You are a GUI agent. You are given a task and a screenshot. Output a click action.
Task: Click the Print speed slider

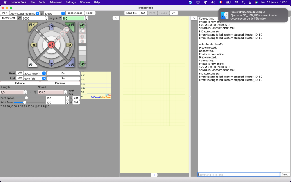(26, 98)
